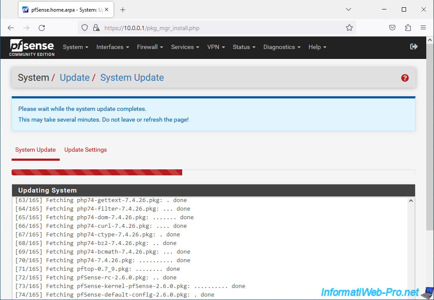The width and height of the screenshot is (434, 300).
Task: Click the list all tabs chevron
Action: pos(348,9)
